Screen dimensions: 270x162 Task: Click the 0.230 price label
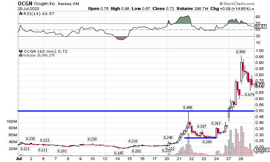[92, 139]
